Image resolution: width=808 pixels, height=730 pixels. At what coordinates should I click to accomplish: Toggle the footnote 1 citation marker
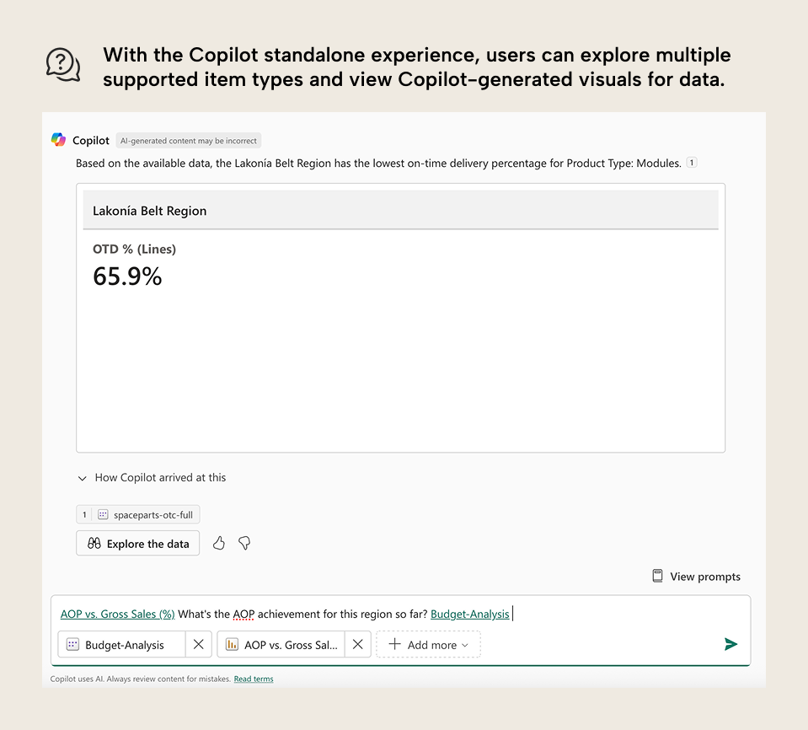pos(691,162)
